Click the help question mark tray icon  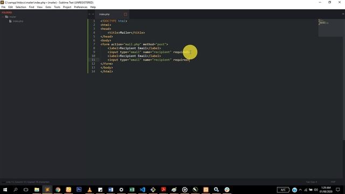coord(294,190)
